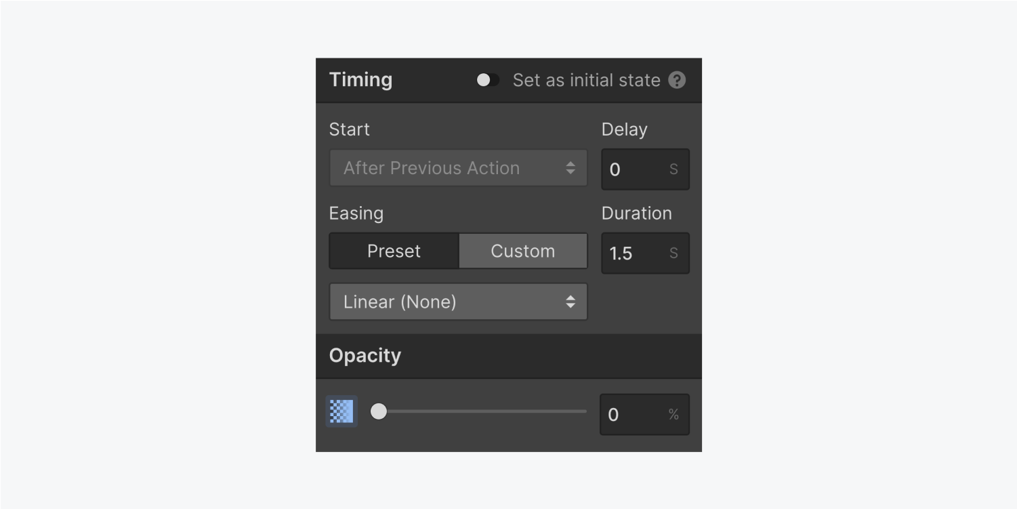Switch to the Preset easing tab
1017x509 pixels.
393,251
